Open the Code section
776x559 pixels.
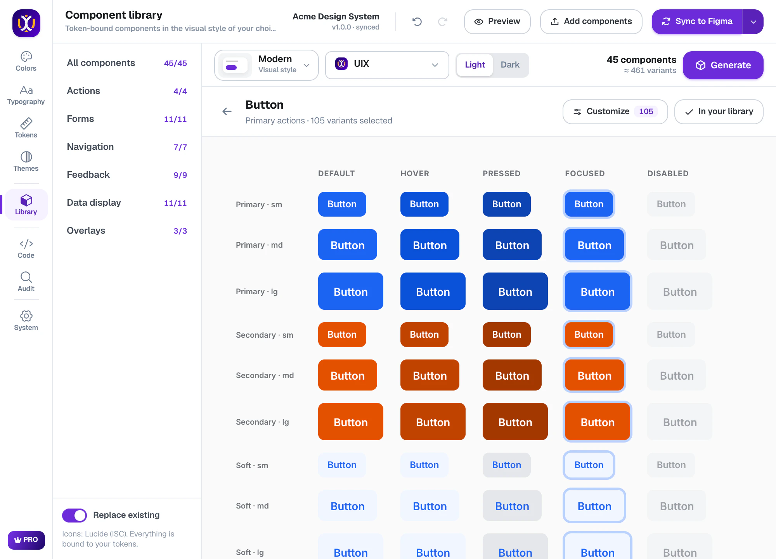click(26, 249)
